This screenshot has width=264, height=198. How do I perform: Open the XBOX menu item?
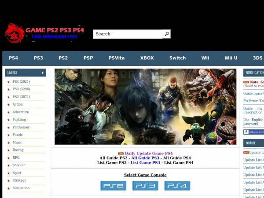(147, 58)
